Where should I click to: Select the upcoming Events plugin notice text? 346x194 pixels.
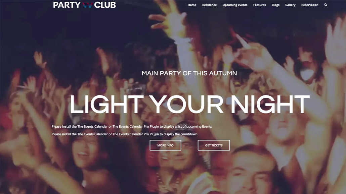click(132, 126)
